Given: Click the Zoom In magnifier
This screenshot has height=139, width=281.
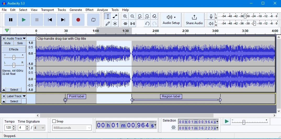Looking at the screenshot, I should click(125, 16).
